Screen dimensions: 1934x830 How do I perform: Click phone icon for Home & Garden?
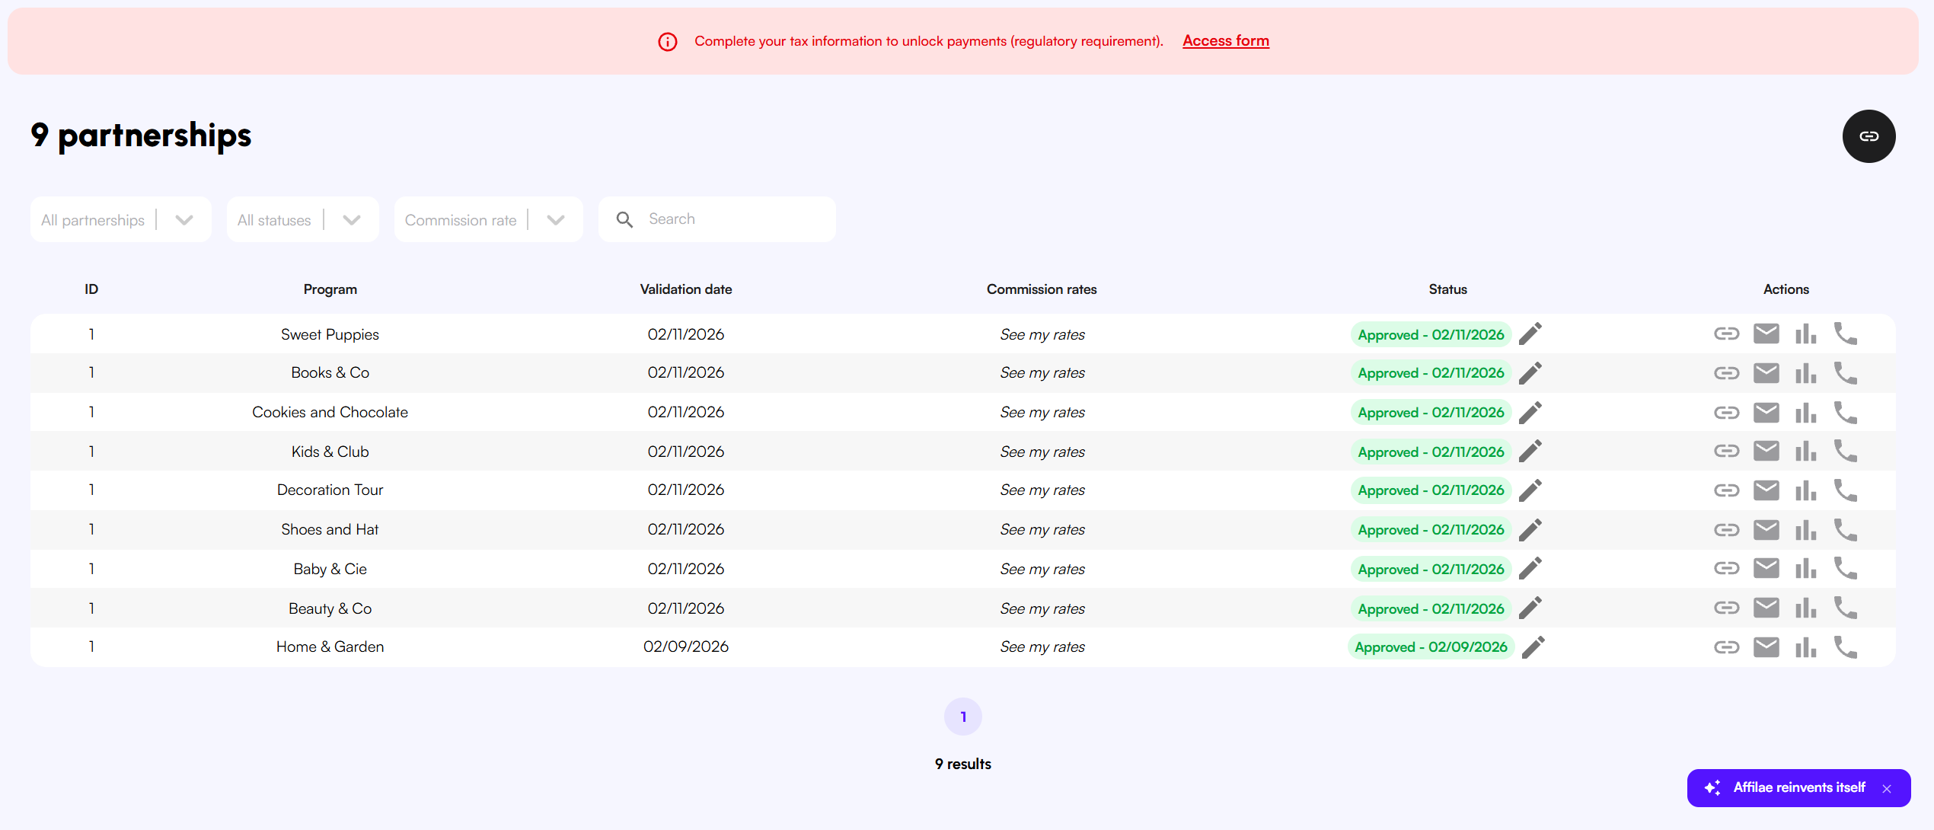pyautogui.click(x=1845, y=647)
